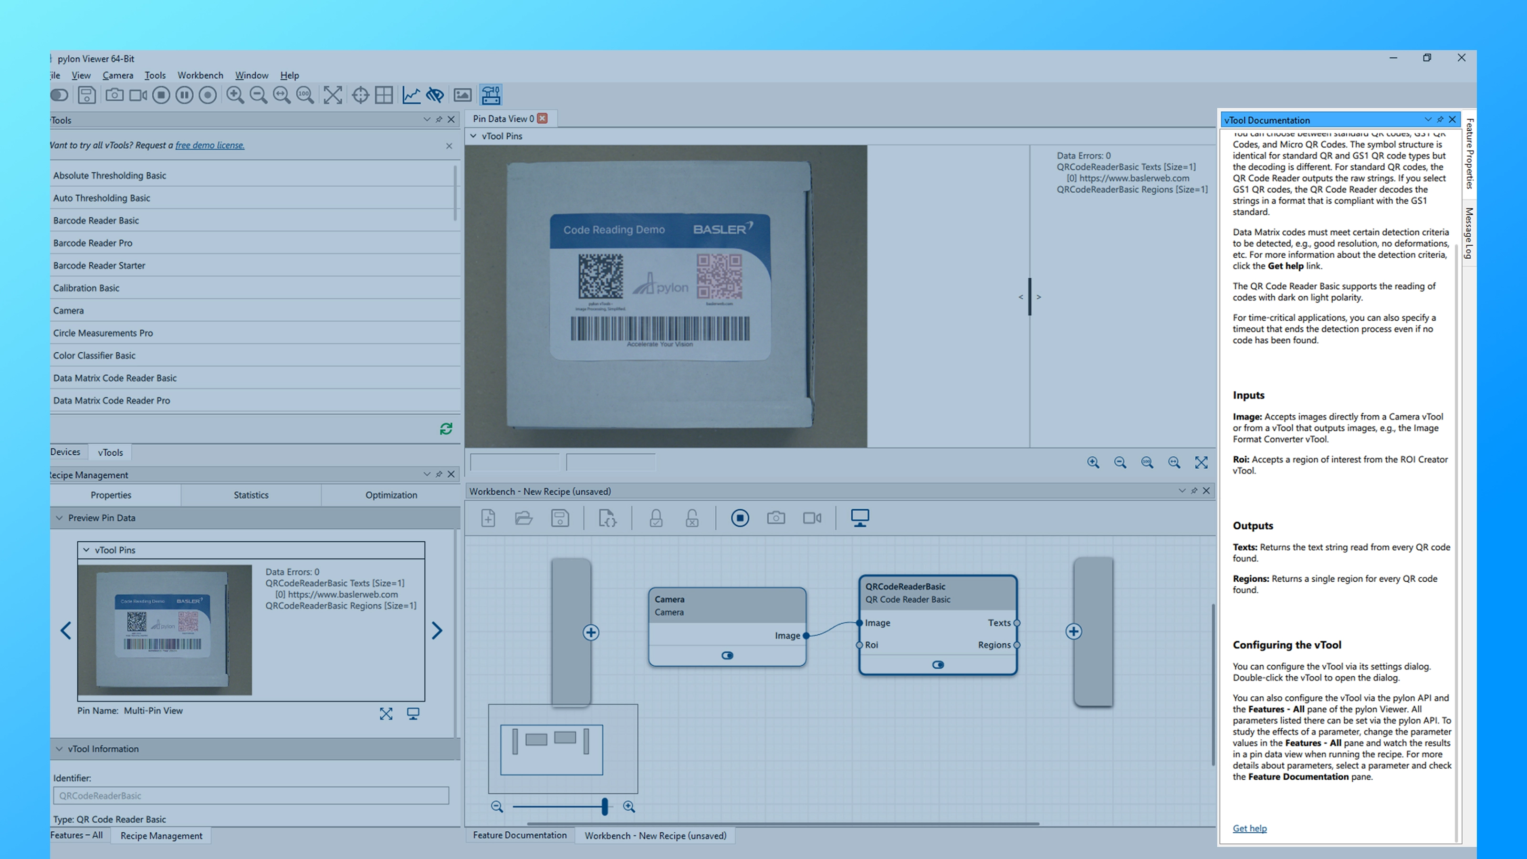Click zoom in magnifier in the main toolbar
This screenshot has width=1527, height=859.
click(x=235, y=95)
